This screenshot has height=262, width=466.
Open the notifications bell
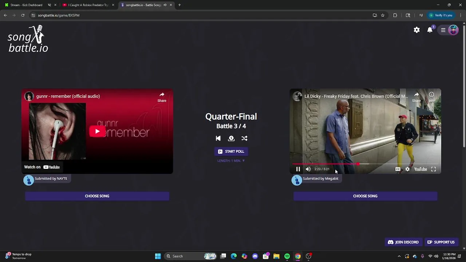click(x=430, y=30)
